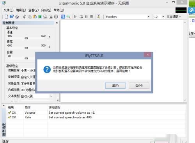195x143 pixels.
Task: Create a new document from the toolbar
Action: point(7,16)
